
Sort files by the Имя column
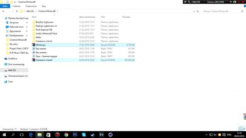coord(34,17)
